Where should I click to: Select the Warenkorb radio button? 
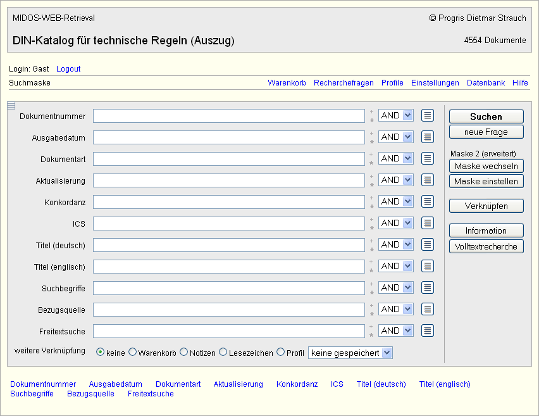pyautogui.click(x=133, y=352)
